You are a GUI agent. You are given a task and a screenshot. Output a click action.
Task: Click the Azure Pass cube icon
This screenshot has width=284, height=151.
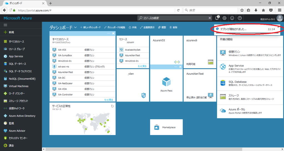[166, 82]
